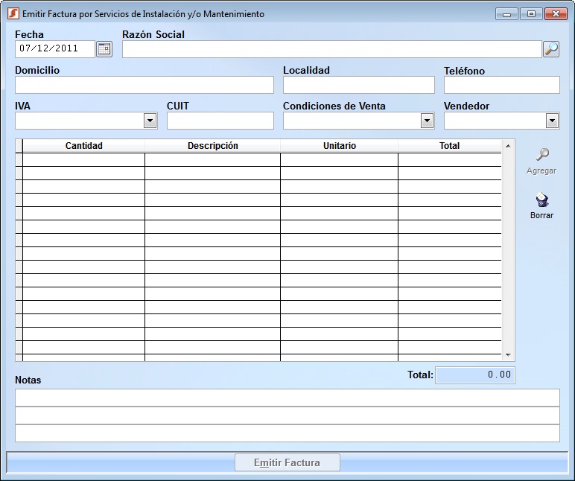Expand the Vendedor dropdown list

(552, 121)
